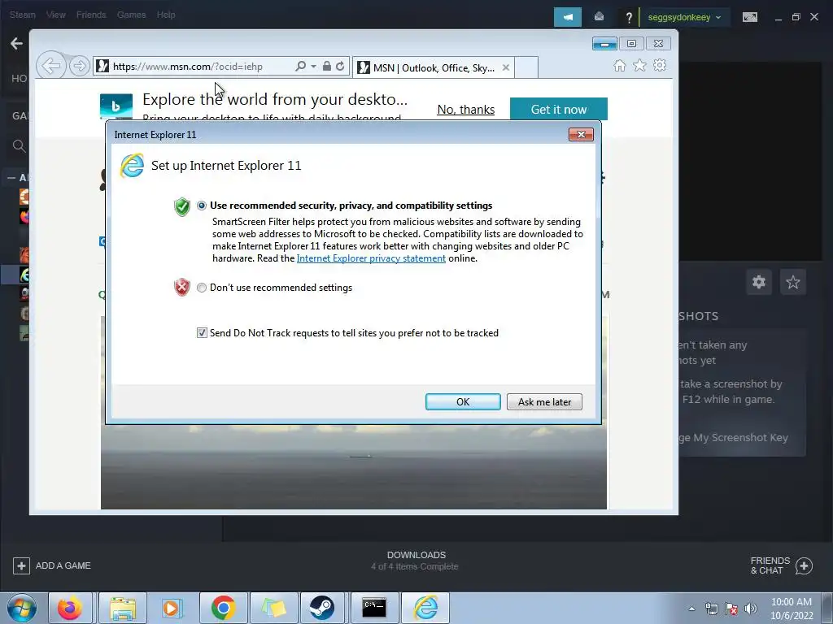Close the MSN browser tab
The width and height of the screenshot is (833, 624).
(x=506, y=67)
